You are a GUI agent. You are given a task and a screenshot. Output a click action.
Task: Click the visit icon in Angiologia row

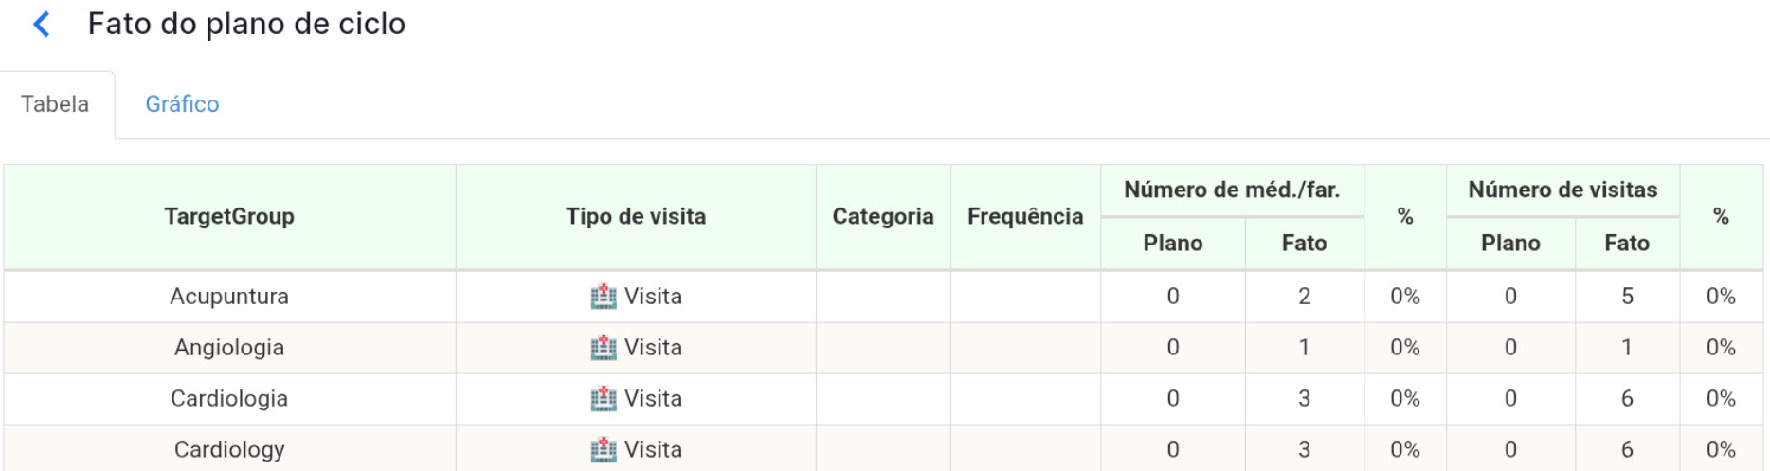pos(603,348)
